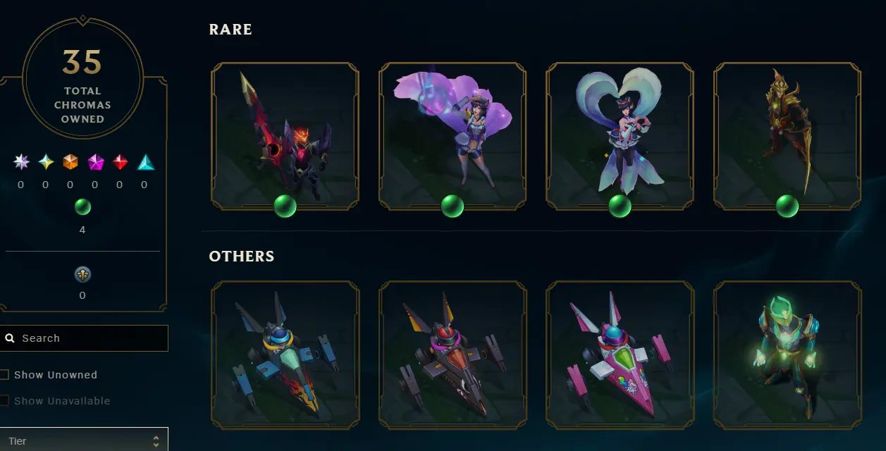886x451 pixels.
Task: Click the white pearl chroma gem icon
Action: (21, 162)
